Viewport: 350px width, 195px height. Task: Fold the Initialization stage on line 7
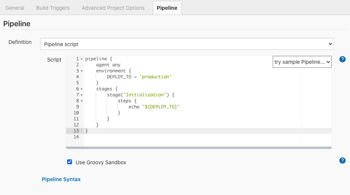pos(81,95)
